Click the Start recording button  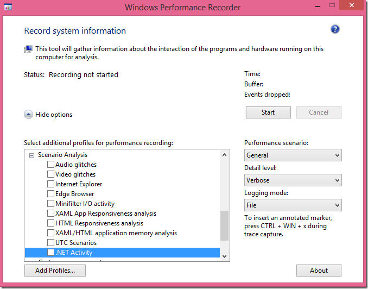pyautogui.click(x=268, y=112)
